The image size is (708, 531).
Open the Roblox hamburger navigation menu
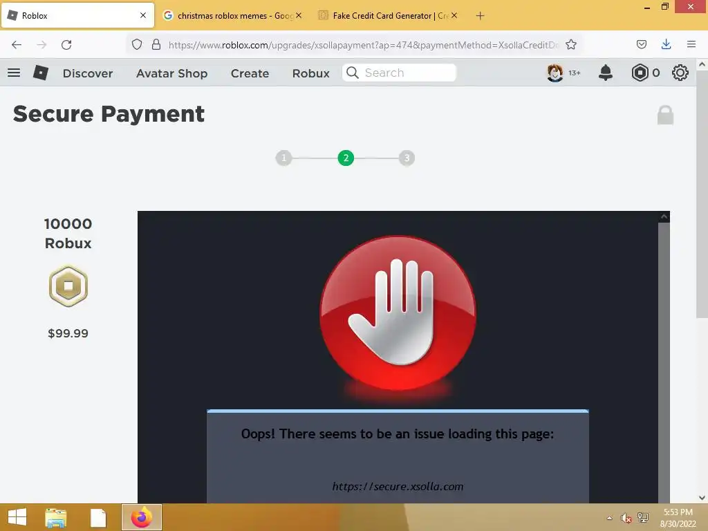pyautogui.click(x=14, y=73)
